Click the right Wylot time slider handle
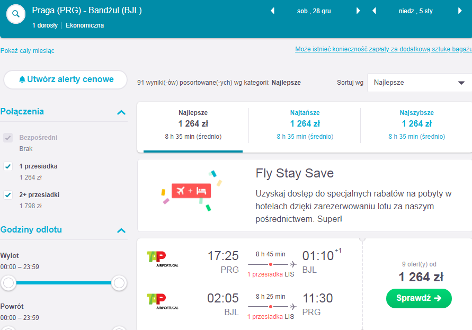Screen dimensions: 472x330 click(119, 283)
